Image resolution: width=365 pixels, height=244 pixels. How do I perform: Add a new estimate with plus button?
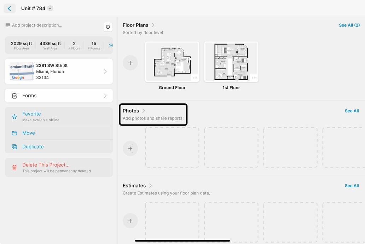point(130,220)
